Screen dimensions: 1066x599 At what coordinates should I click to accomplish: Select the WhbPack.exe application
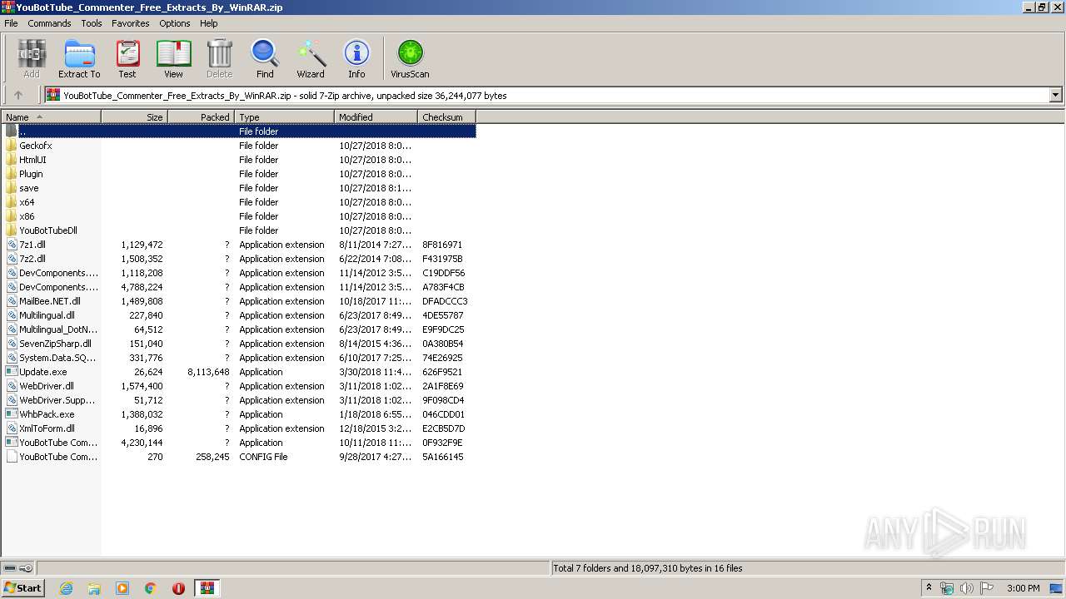(239, 414)
